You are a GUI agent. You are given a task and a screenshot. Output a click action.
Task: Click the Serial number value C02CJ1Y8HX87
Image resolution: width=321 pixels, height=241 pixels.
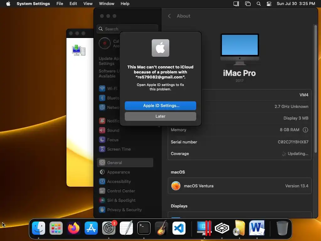pyautogui.click(x=293, y=142)
